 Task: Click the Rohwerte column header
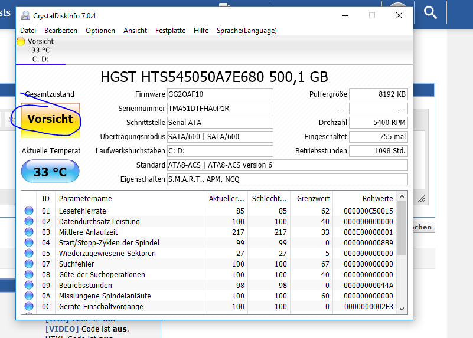[365, 199]
